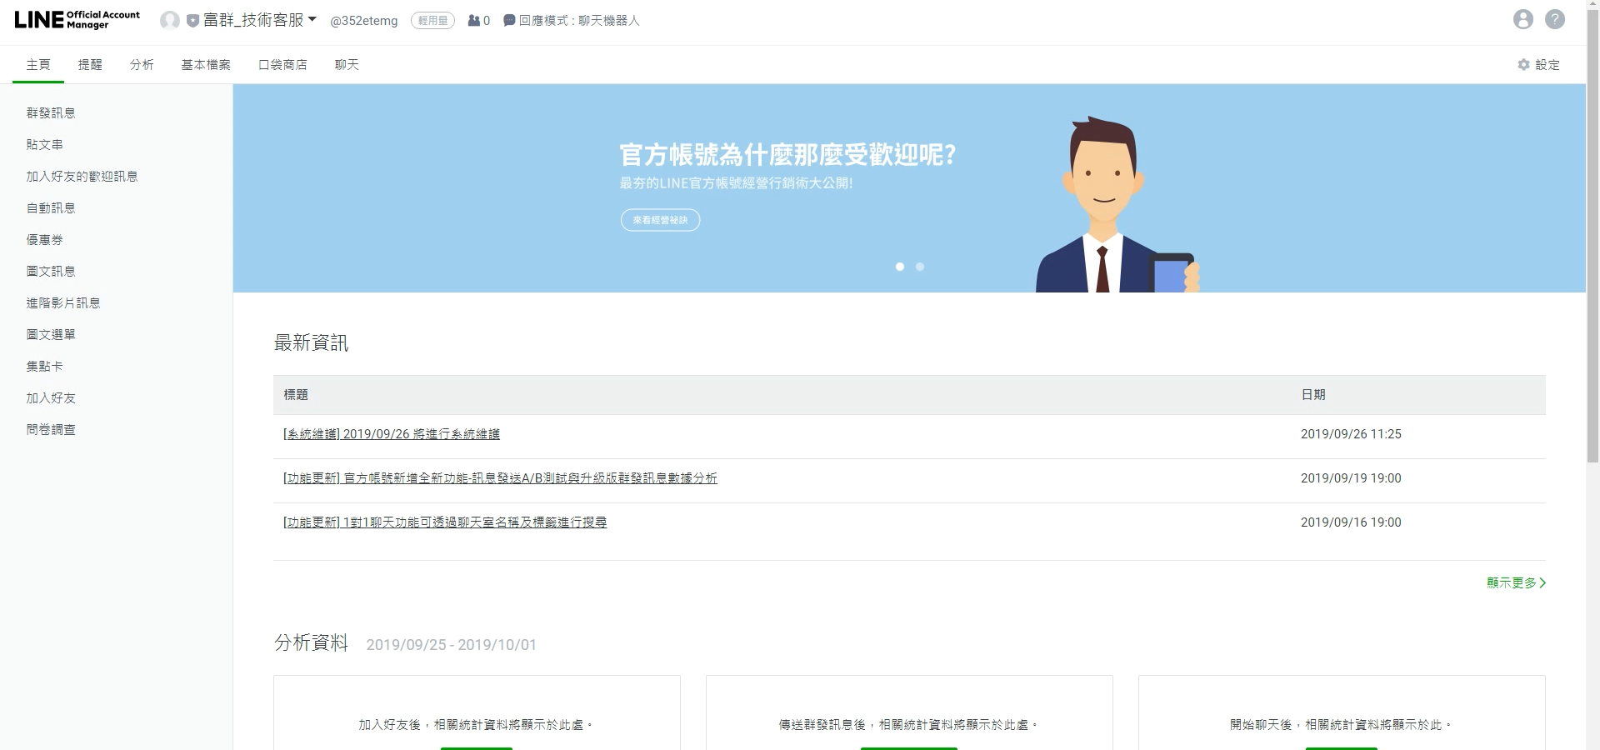Click the chat bubble response mode icon

(509, 21)
